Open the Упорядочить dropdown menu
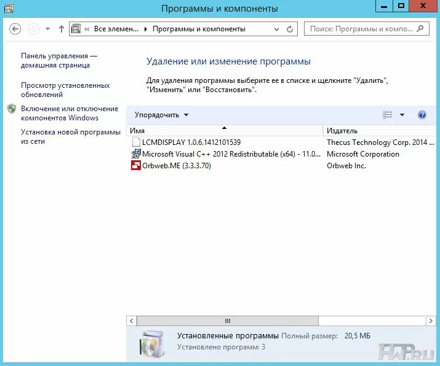 pos(162,115)
